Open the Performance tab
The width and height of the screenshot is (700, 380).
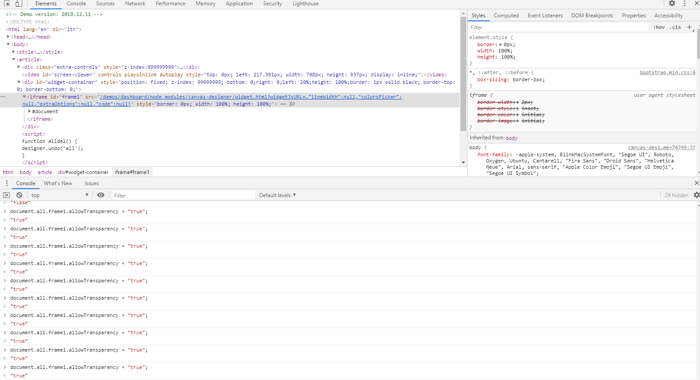(171, 4)
